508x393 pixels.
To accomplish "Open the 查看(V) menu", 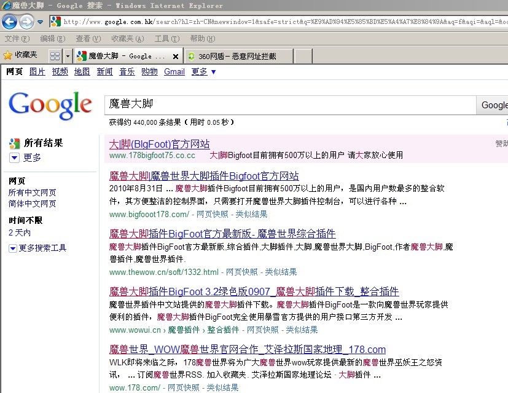I will (88, 39).
